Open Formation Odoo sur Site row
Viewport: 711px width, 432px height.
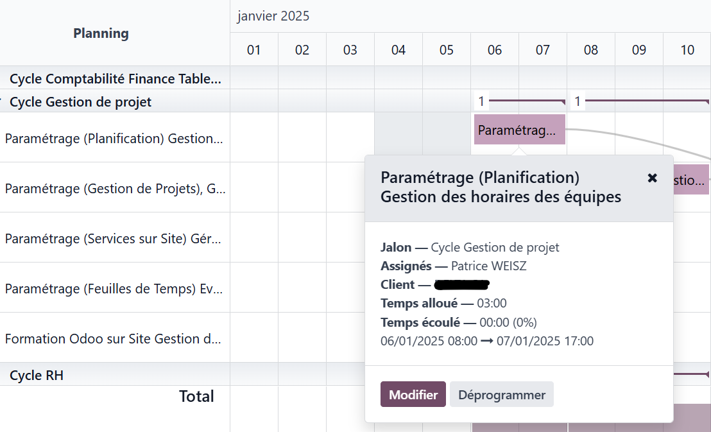115,338
